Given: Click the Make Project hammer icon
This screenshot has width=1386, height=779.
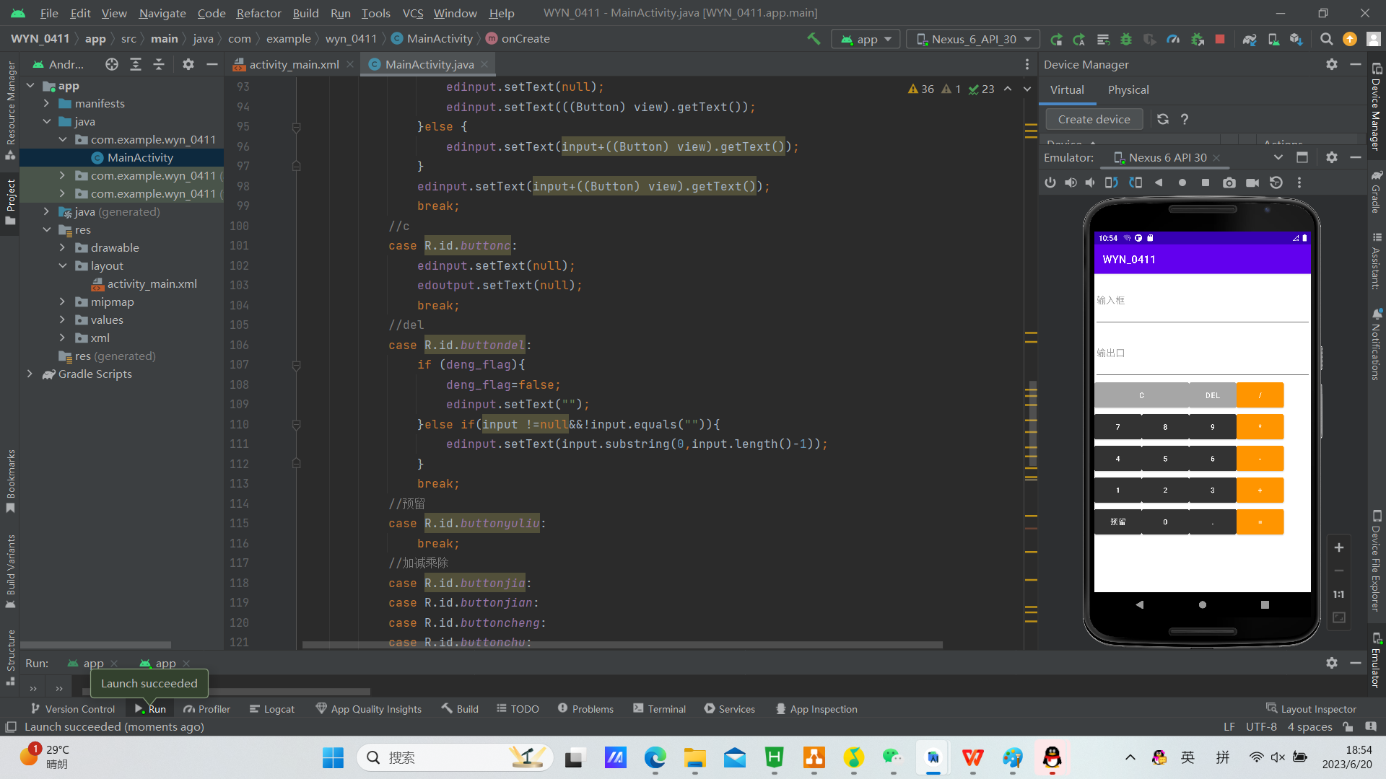Looking at the screenshot, I should coord(814,39).
